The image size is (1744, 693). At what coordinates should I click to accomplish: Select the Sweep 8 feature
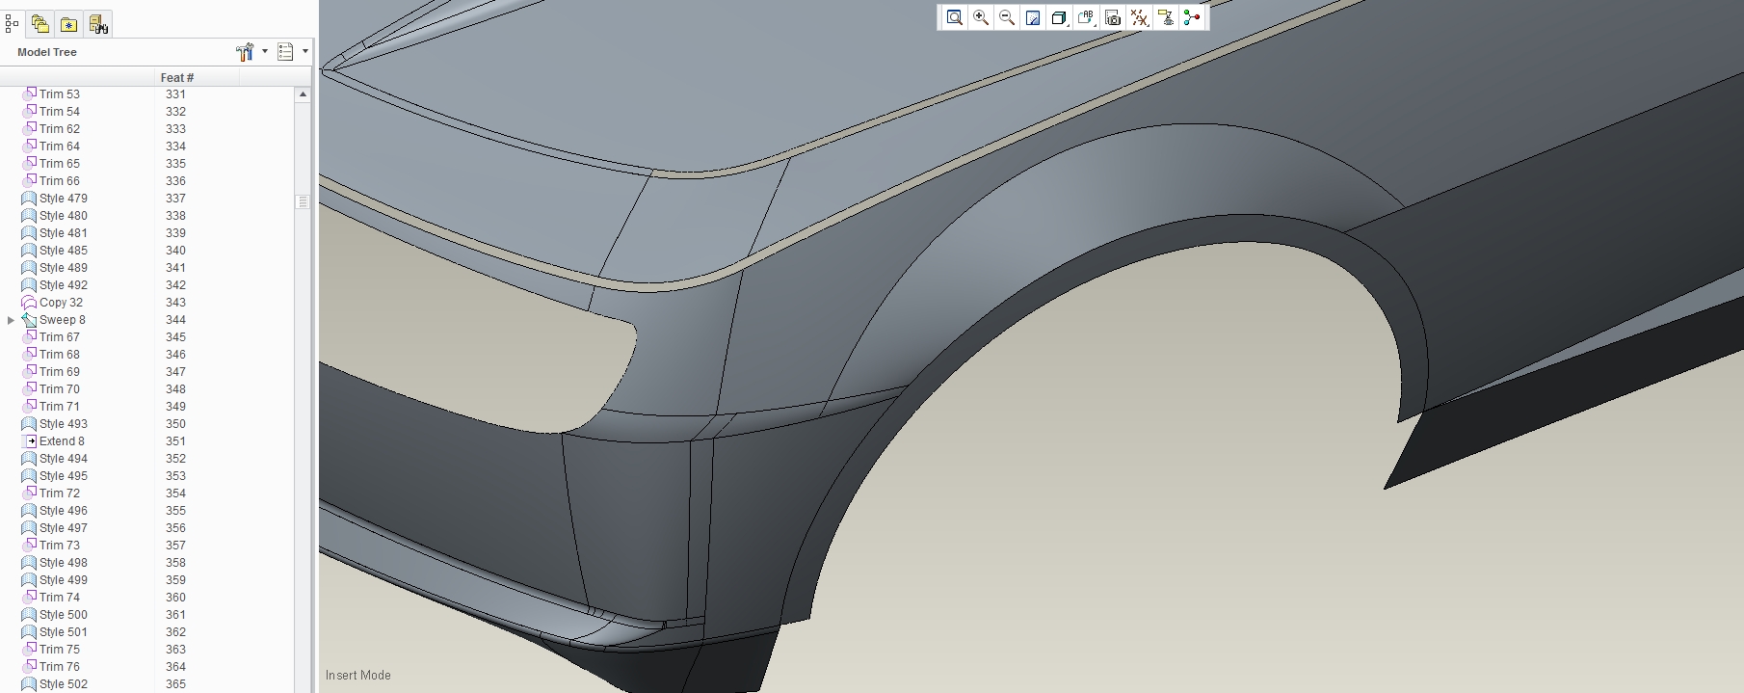pyautogui.click(x=63, y=320)
